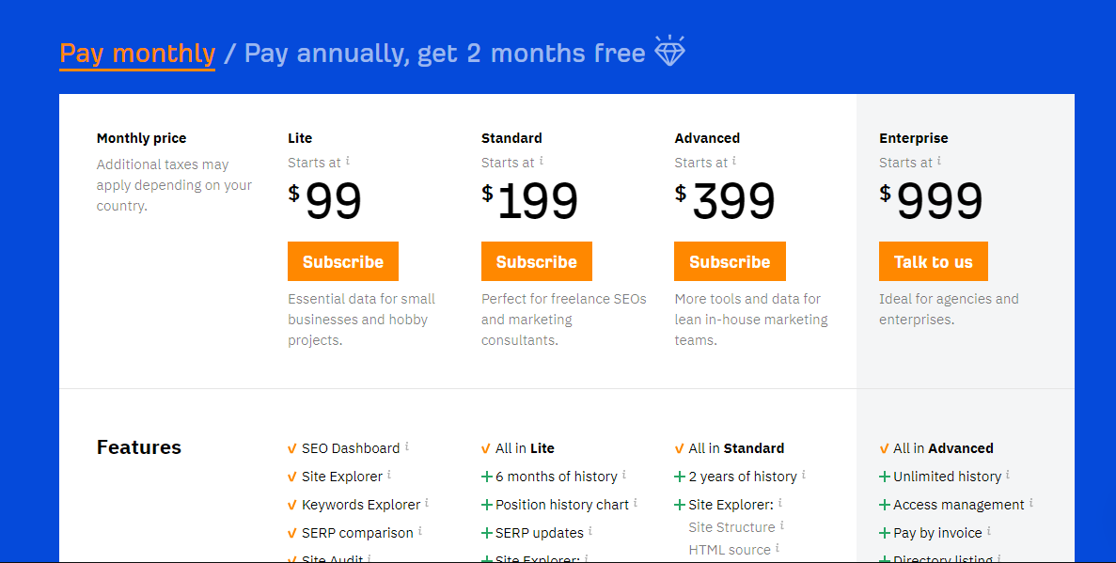Open info icon beside Access management

[x=1030, y=503]
